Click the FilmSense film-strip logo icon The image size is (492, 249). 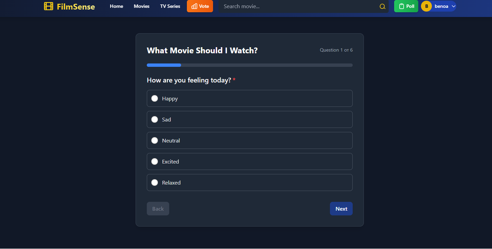48,6
